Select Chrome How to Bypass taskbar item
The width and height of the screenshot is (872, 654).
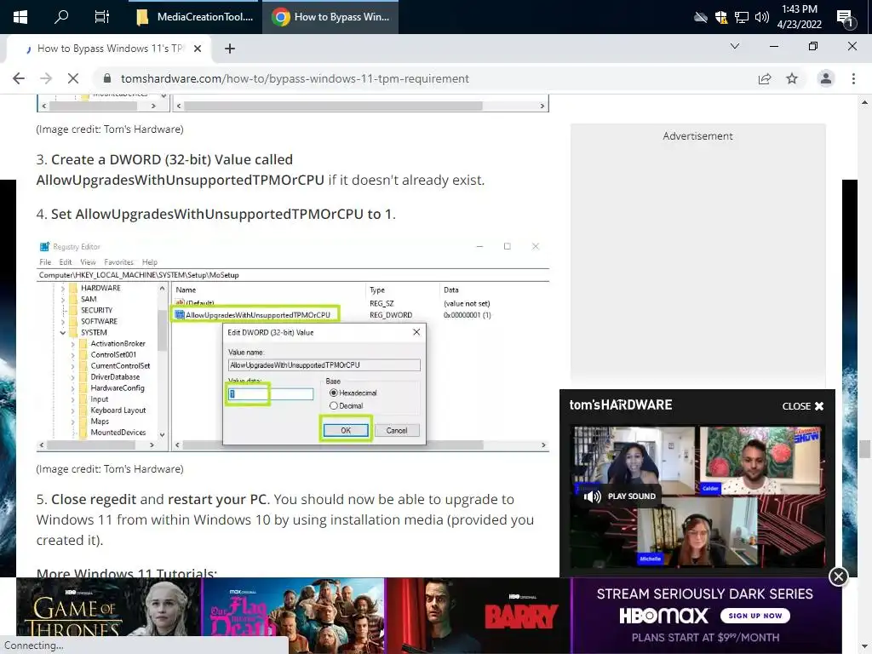click(330, 17)
